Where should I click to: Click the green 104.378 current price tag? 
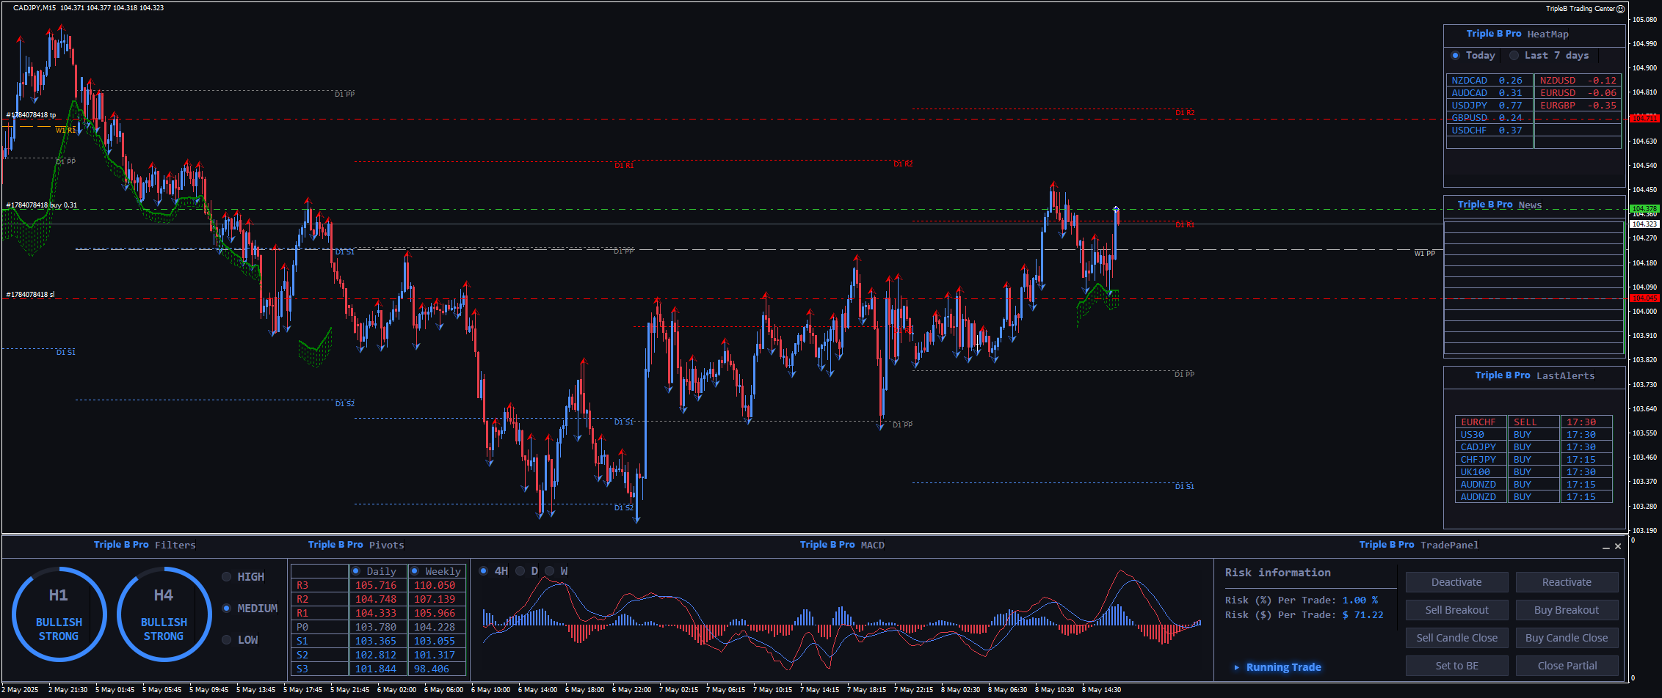pos(1643,209)
